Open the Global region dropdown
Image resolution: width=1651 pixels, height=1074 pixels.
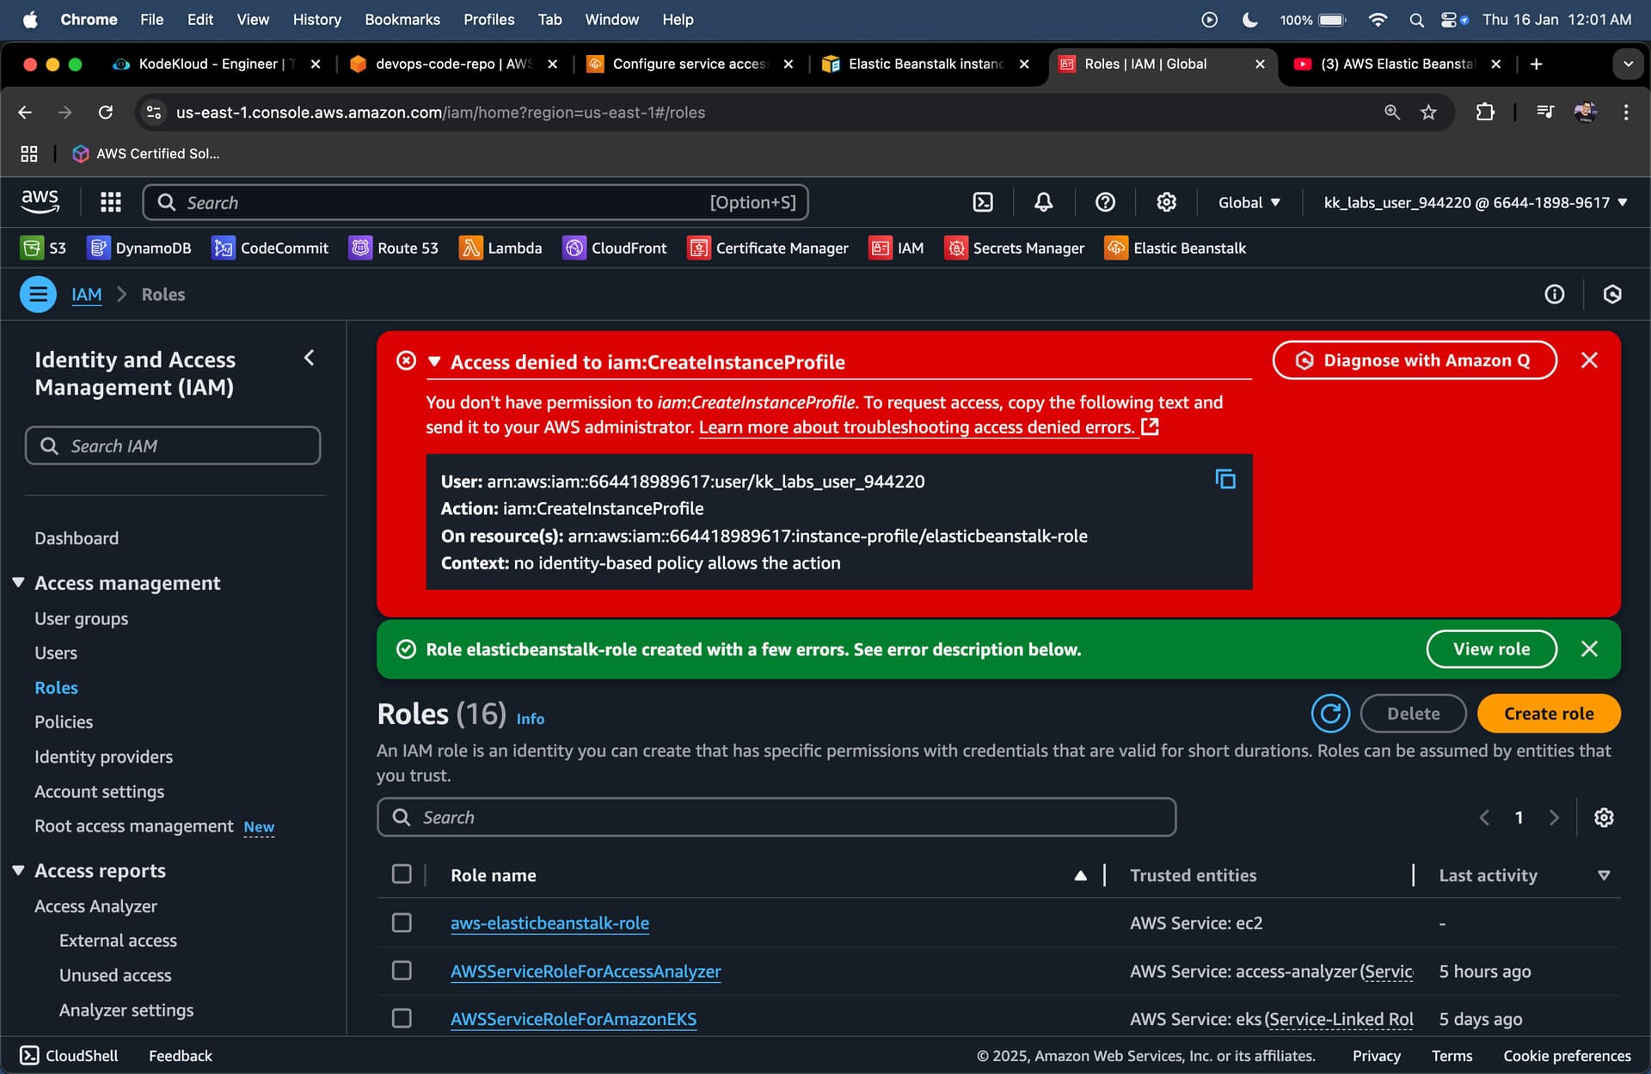pos(1249,203)
